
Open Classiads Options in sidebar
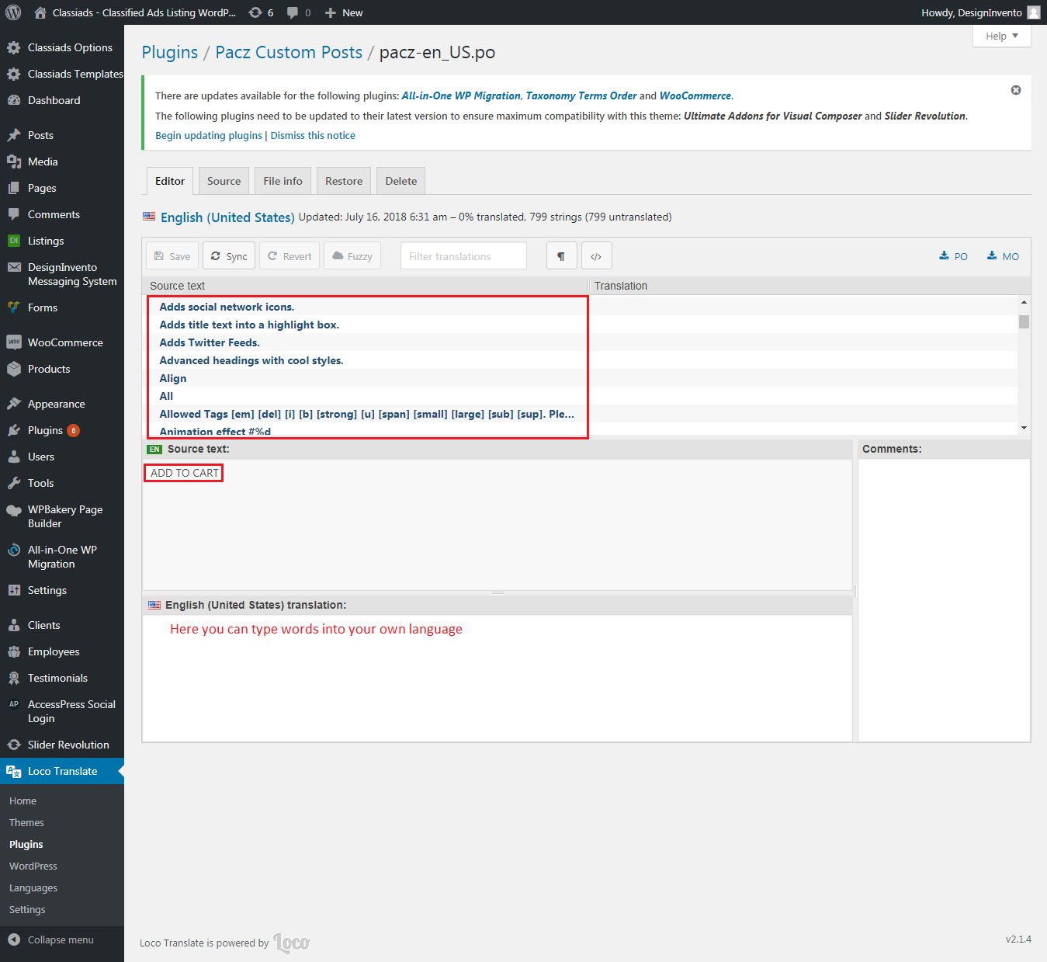62,47
